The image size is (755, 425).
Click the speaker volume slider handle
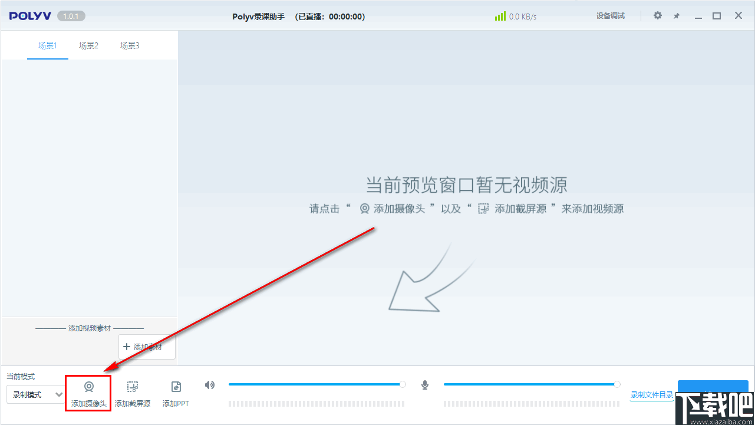click(403, 384)
